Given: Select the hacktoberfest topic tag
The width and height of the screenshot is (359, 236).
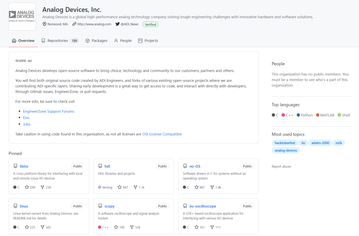Looking at the screenshot, I should (285, 143).
